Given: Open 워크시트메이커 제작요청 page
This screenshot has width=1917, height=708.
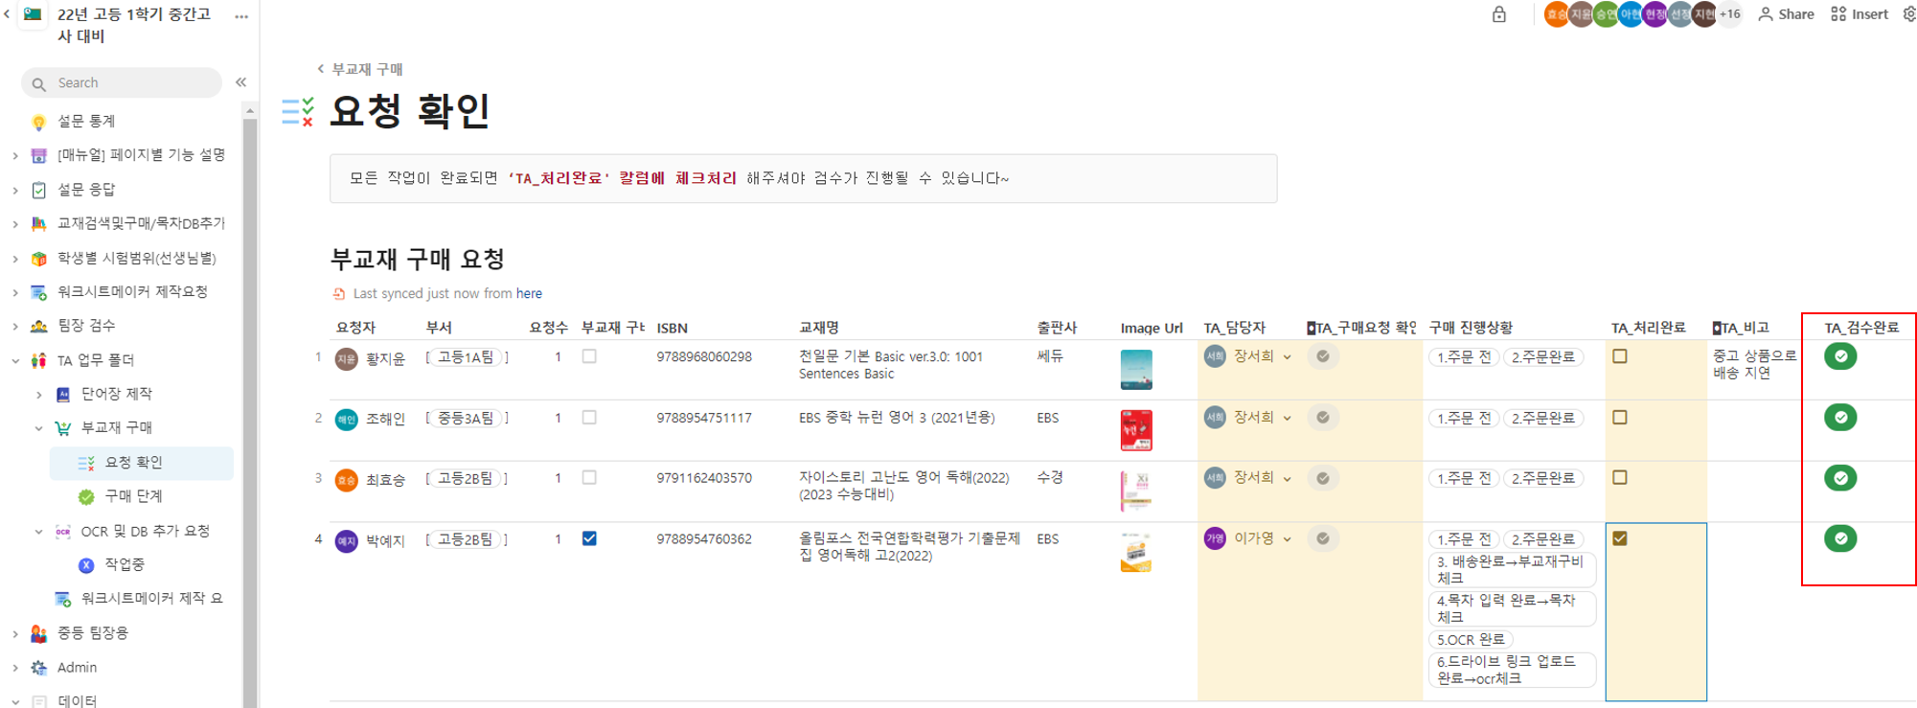Looking at the screenshot, I should tap(132, 291).
